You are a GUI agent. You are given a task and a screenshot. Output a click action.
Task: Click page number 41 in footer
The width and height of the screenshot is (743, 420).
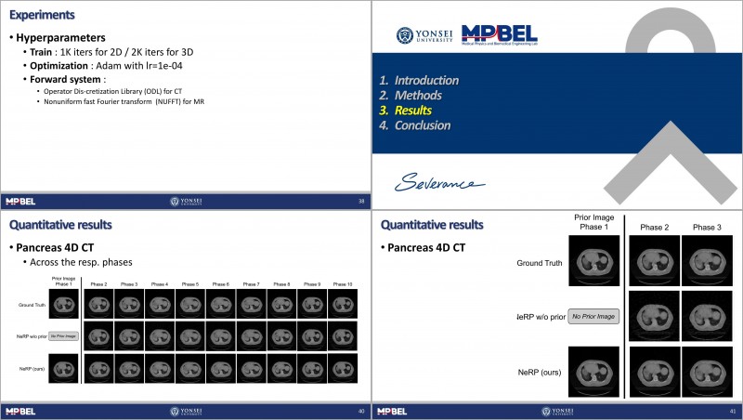(733, 412)
